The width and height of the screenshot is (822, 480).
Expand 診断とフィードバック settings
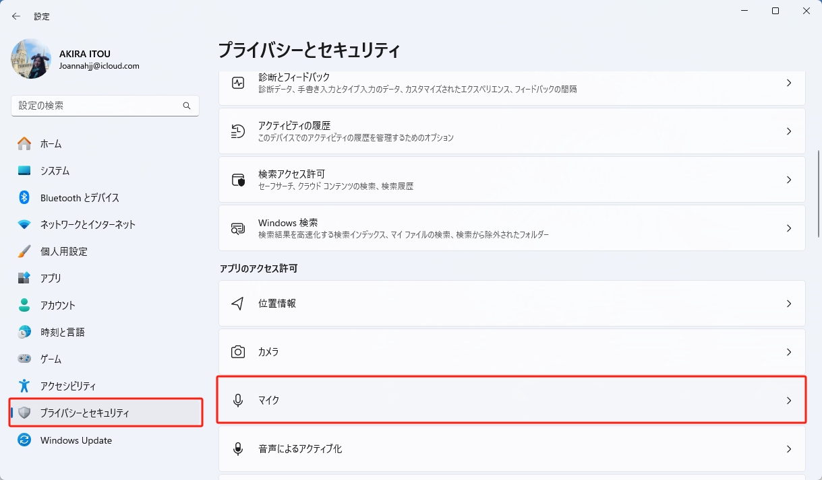point(789,82)
